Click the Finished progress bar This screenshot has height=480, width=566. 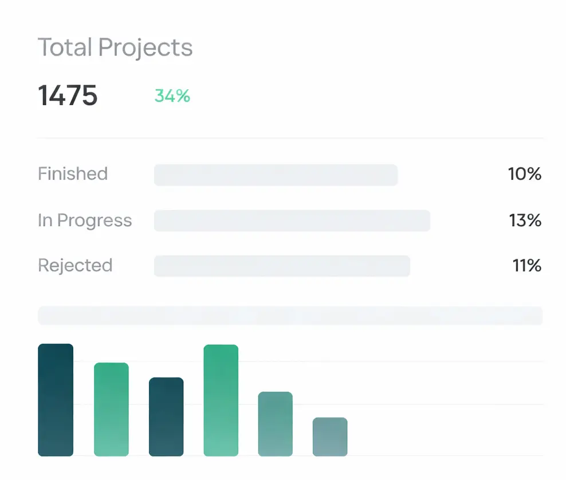coord(275,175)
